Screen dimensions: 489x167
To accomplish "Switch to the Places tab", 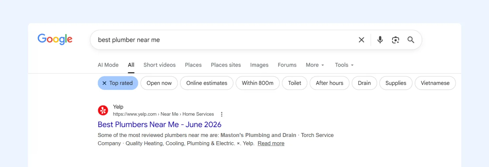I will tap(193, 65).
